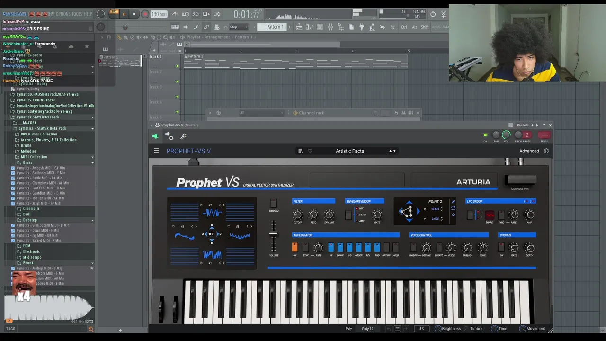This screenshot has height=341, width=606.
Task: Select LFO SHAPE display
Action: (x=490, y=215)
